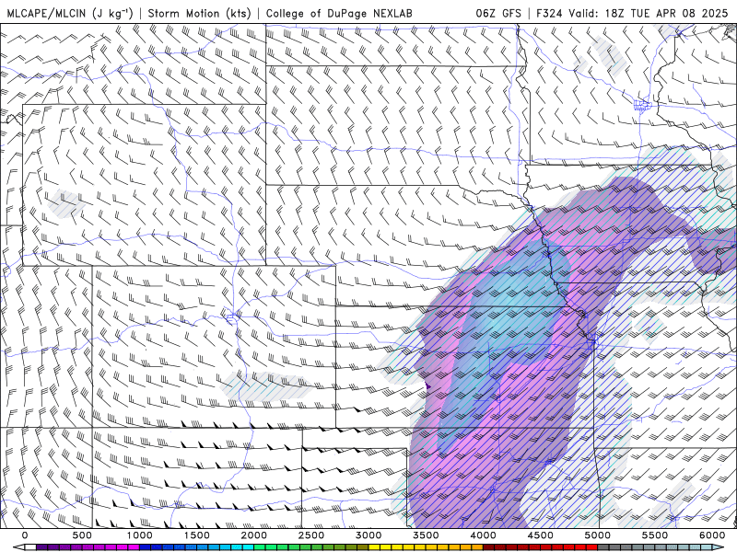This screenshot has width=737, height=552.
Task: Pick the orange segment of the color bar
Action: [477, 547]
